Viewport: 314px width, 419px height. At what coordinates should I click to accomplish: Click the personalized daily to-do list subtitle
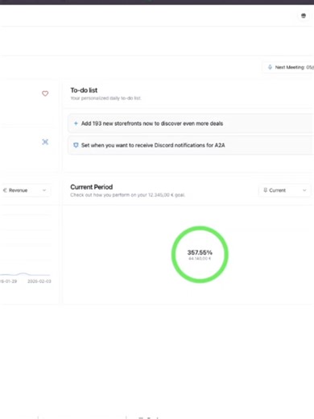pyautogui.click(x=105, y=98)
